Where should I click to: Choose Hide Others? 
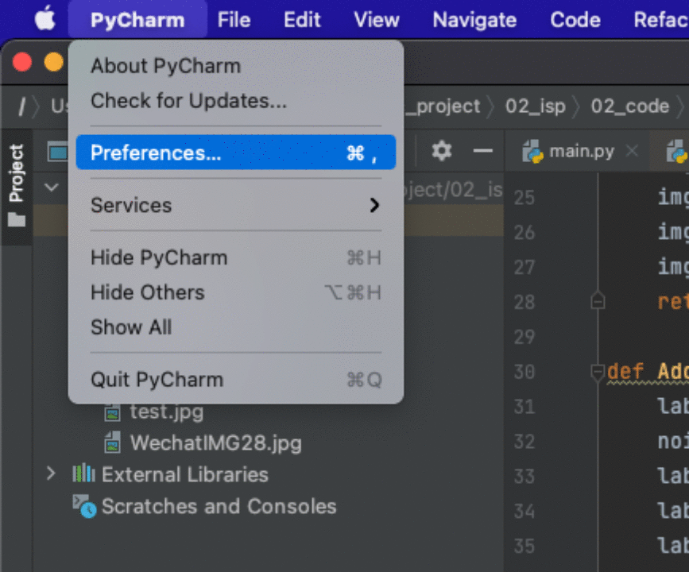click(236, 292)
